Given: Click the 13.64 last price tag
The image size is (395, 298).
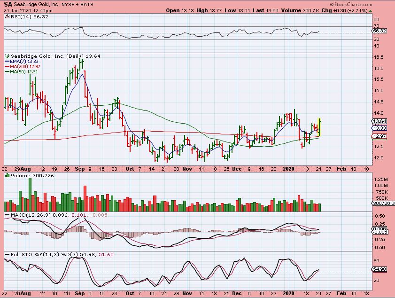Looking at the screenshot, I should 380,121.
